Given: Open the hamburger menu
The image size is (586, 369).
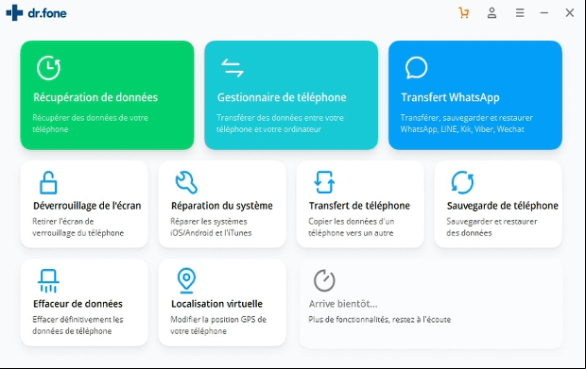Looking at the screenshot, I should (520, 13).
